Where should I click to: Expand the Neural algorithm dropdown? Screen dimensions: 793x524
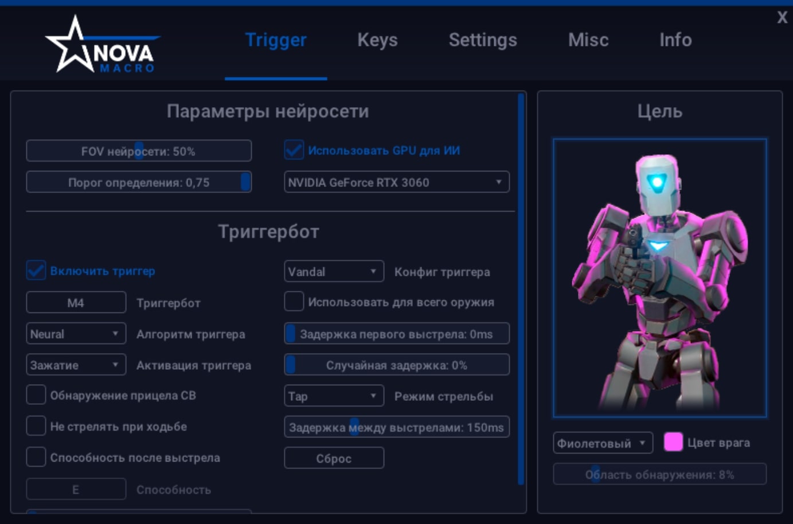point(76,334)
